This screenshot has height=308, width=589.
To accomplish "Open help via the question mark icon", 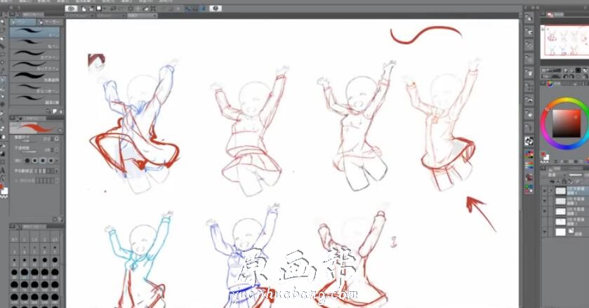I will [x=216, y=8].
